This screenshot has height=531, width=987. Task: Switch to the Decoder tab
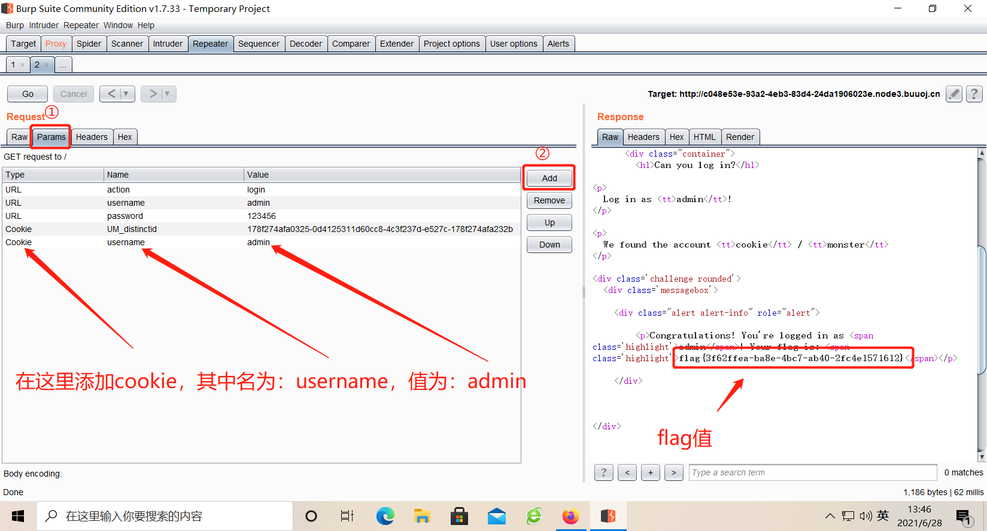click(306, 44)
